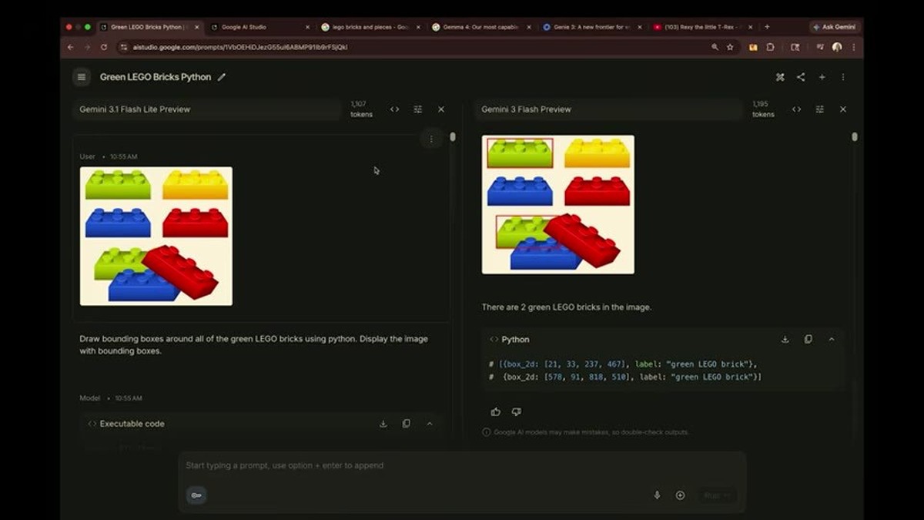The height and width of the screenshot is (520, 924).
Task: Click the URL address bar
Action: pos(416,47)
